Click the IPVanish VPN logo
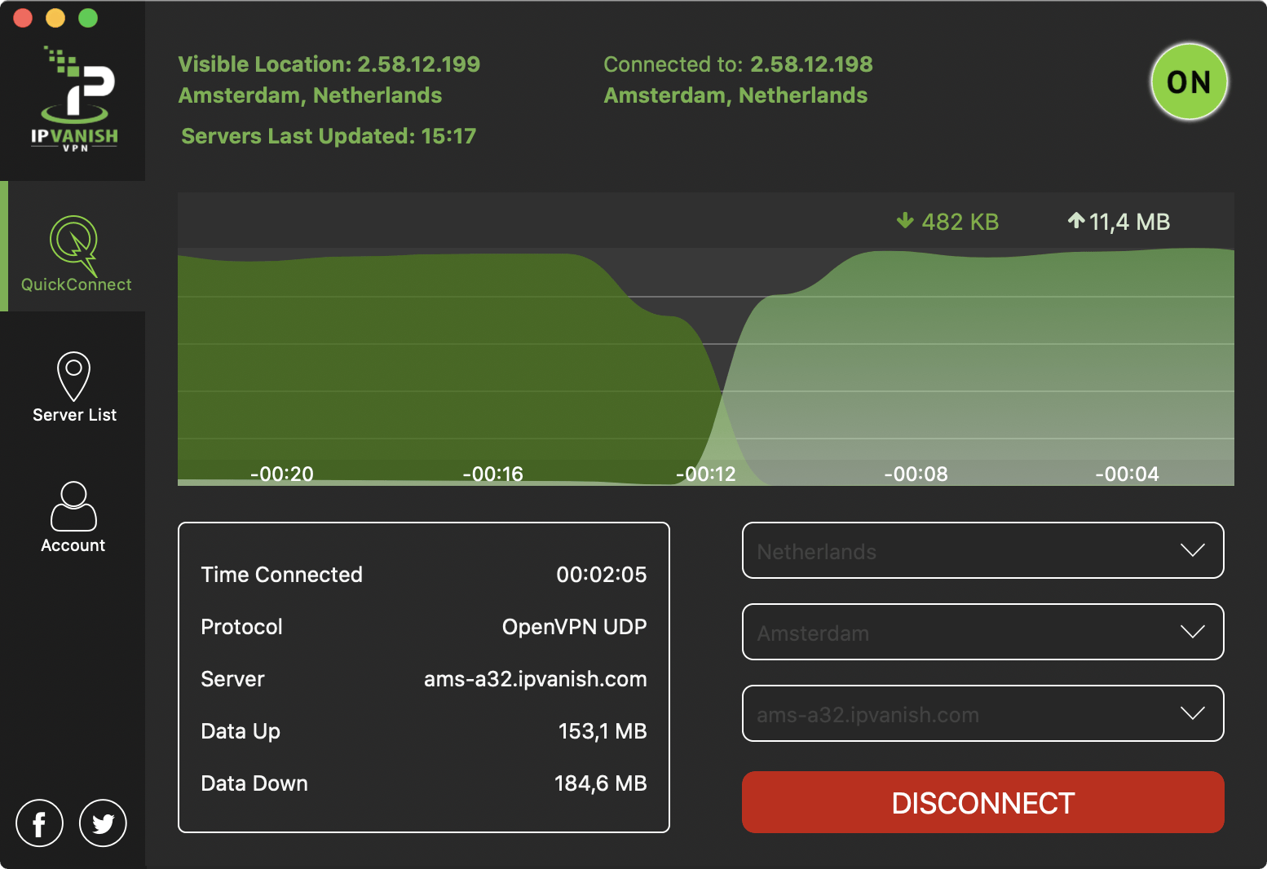1267x869 pixels. click(x=74, y=99)
